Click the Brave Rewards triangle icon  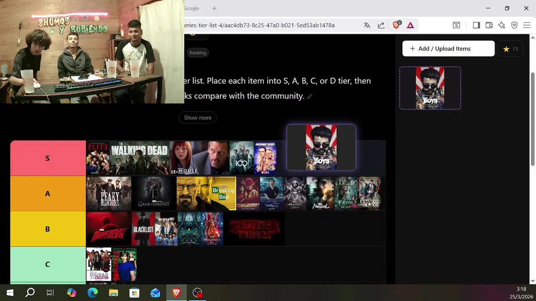coord(410,25)
